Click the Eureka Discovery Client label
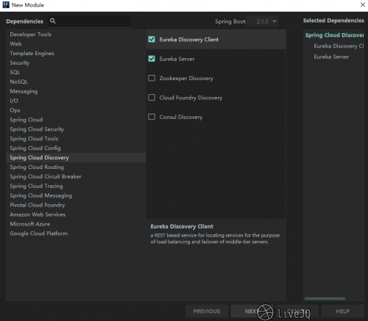368x321 pixels. click(188, 40)
